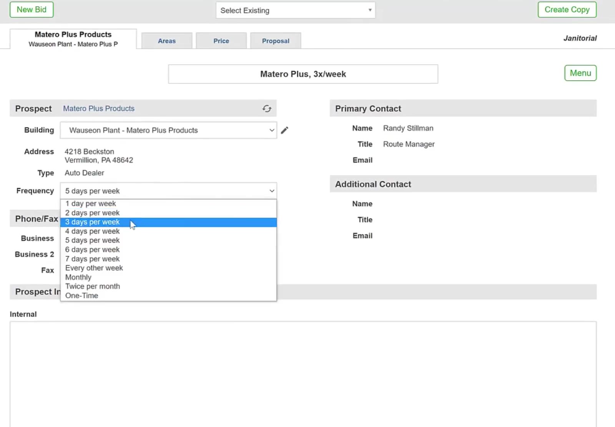Screen dimensions: 615x427
Task: Click the Create Copy button
Action: click(x=567, y=10)
